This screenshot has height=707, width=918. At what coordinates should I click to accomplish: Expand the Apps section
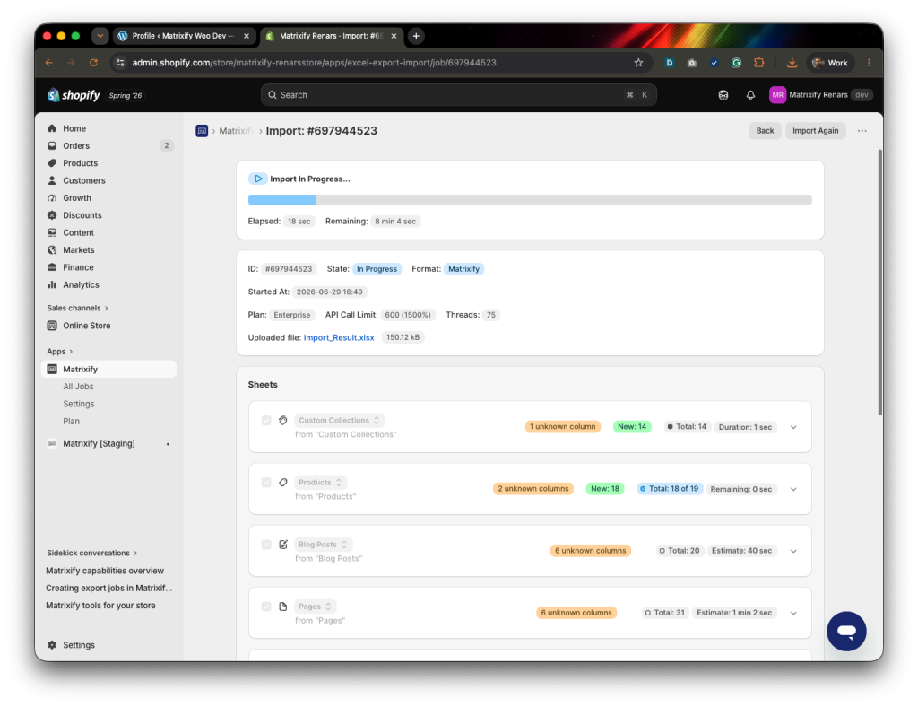[x=60, y=352]
